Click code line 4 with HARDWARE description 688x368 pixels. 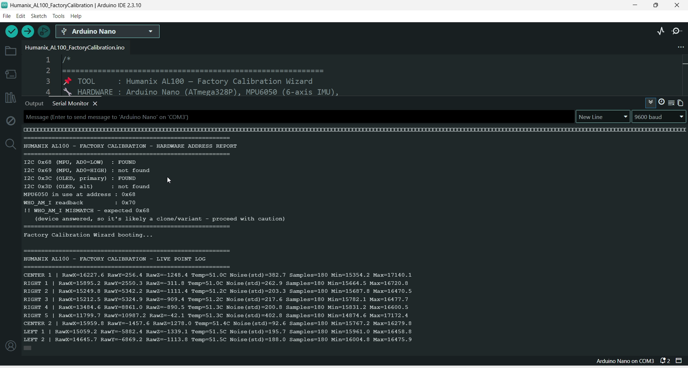(201, 92)
